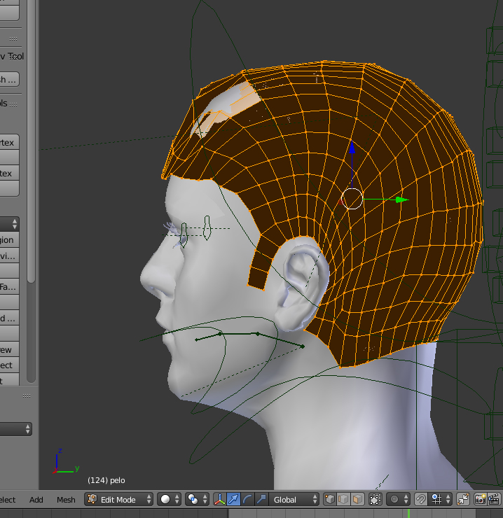Toggle the snap magnet icon
Screen dimensions: 503x518
point(420,499)
